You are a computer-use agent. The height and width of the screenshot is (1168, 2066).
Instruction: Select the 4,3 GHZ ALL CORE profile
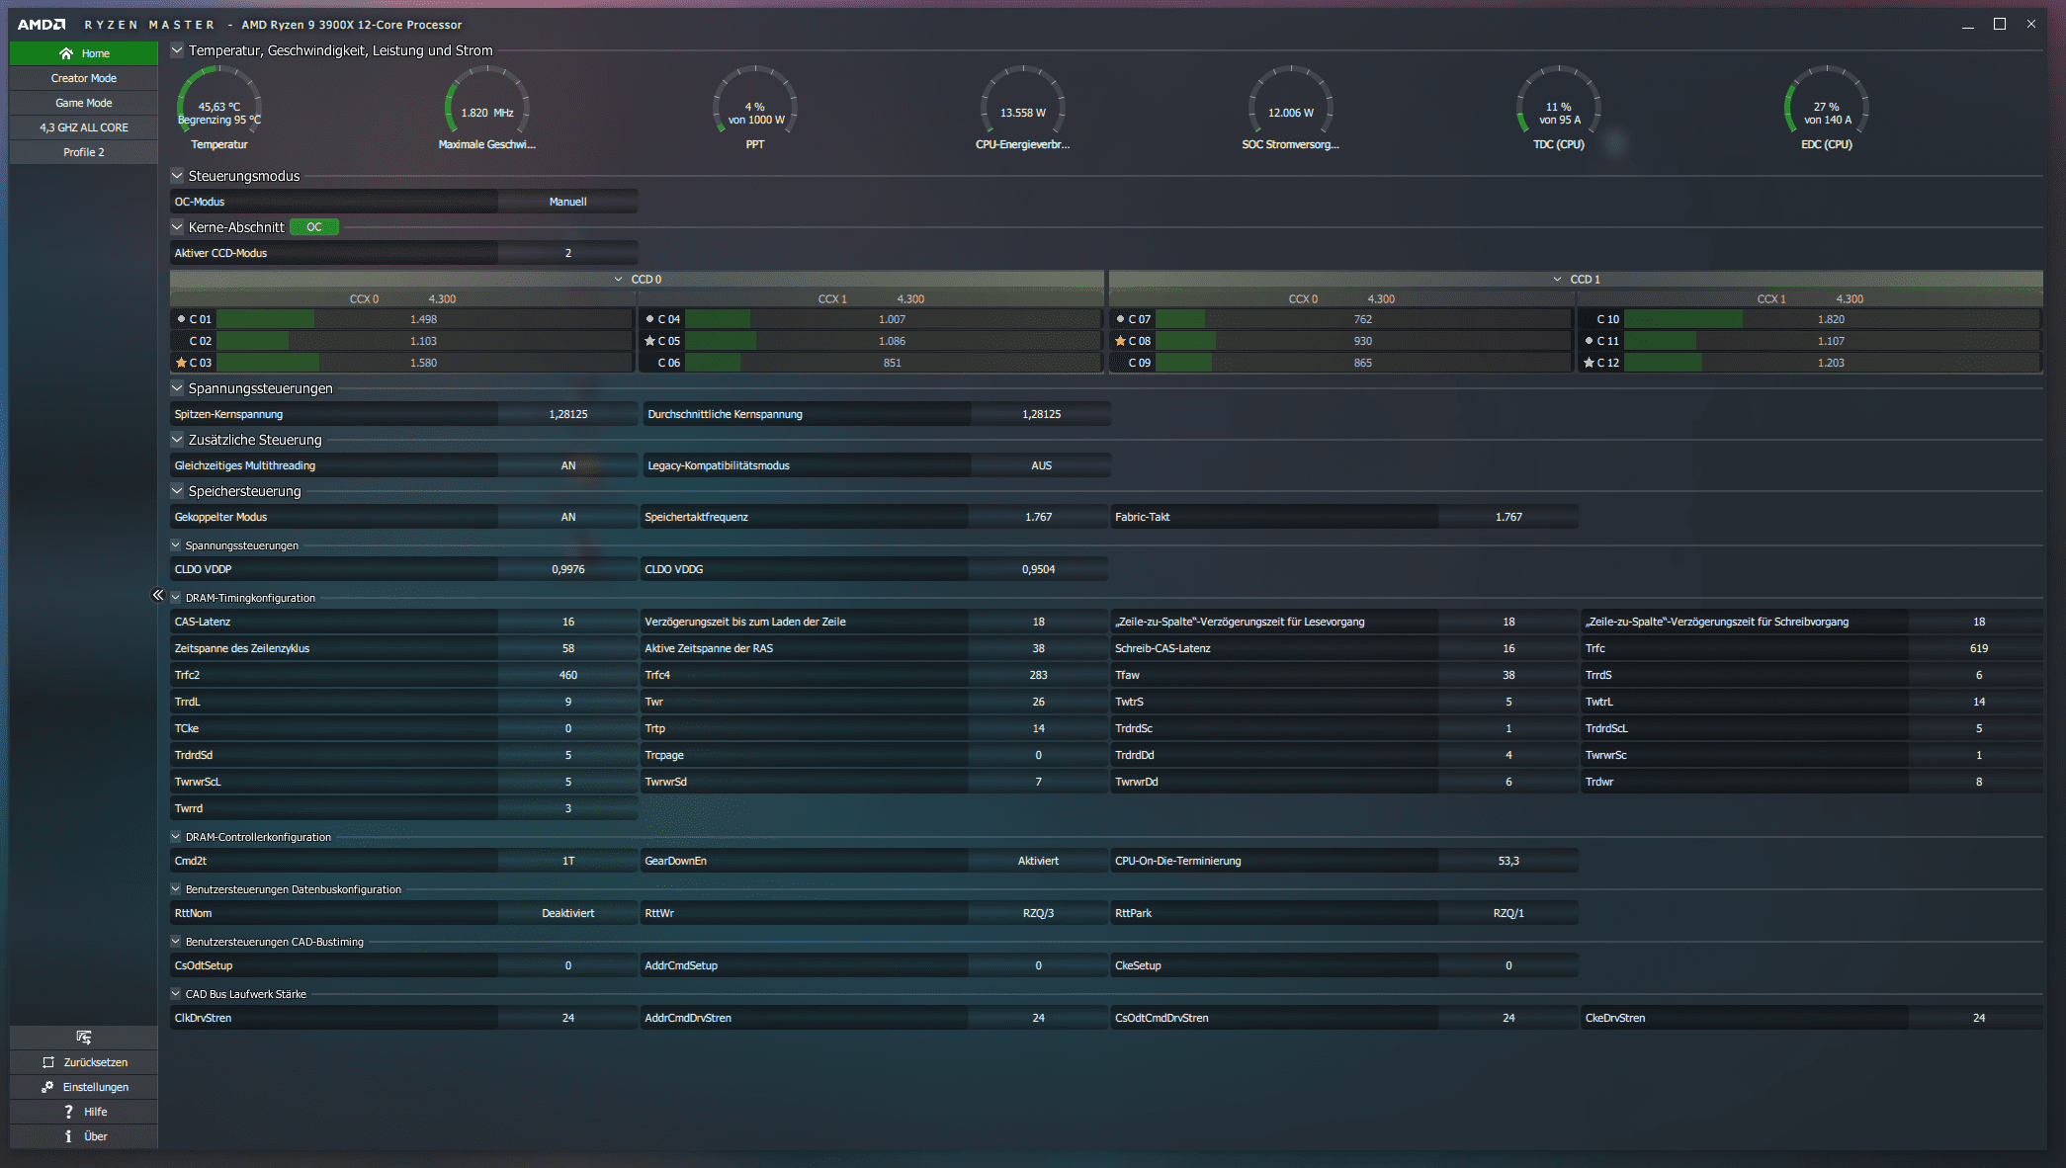point(84,127)
